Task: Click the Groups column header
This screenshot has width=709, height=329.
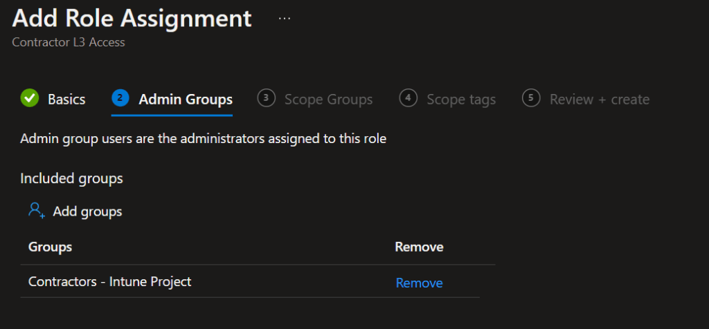Action: point(50,247)
